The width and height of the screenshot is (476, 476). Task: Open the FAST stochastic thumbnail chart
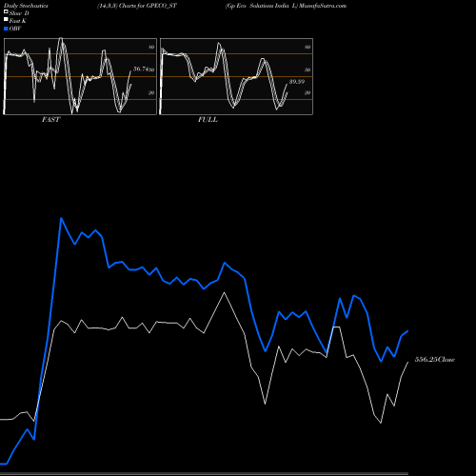[x=80, y=76]
